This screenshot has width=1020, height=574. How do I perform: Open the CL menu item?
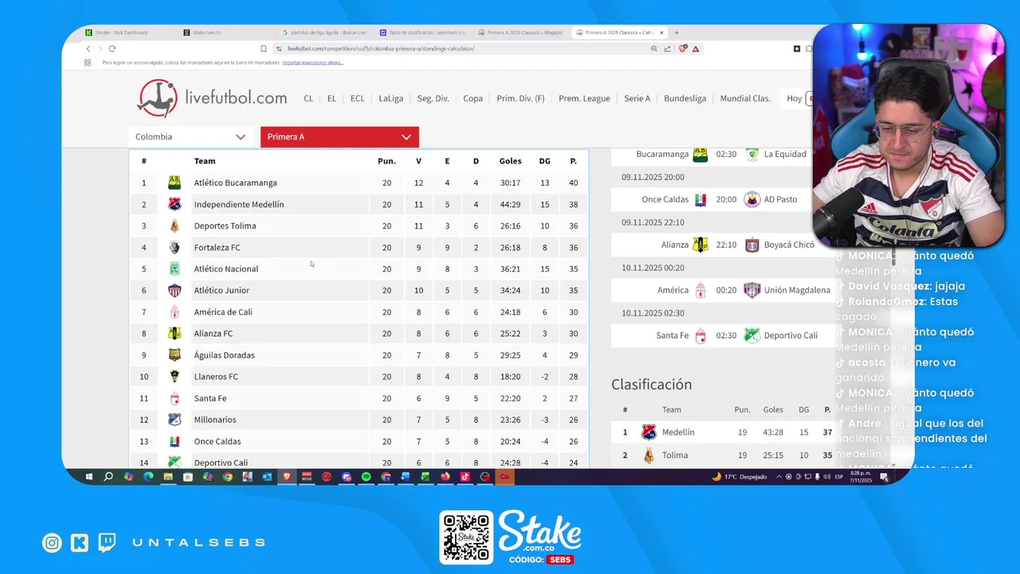coord(308,99)
